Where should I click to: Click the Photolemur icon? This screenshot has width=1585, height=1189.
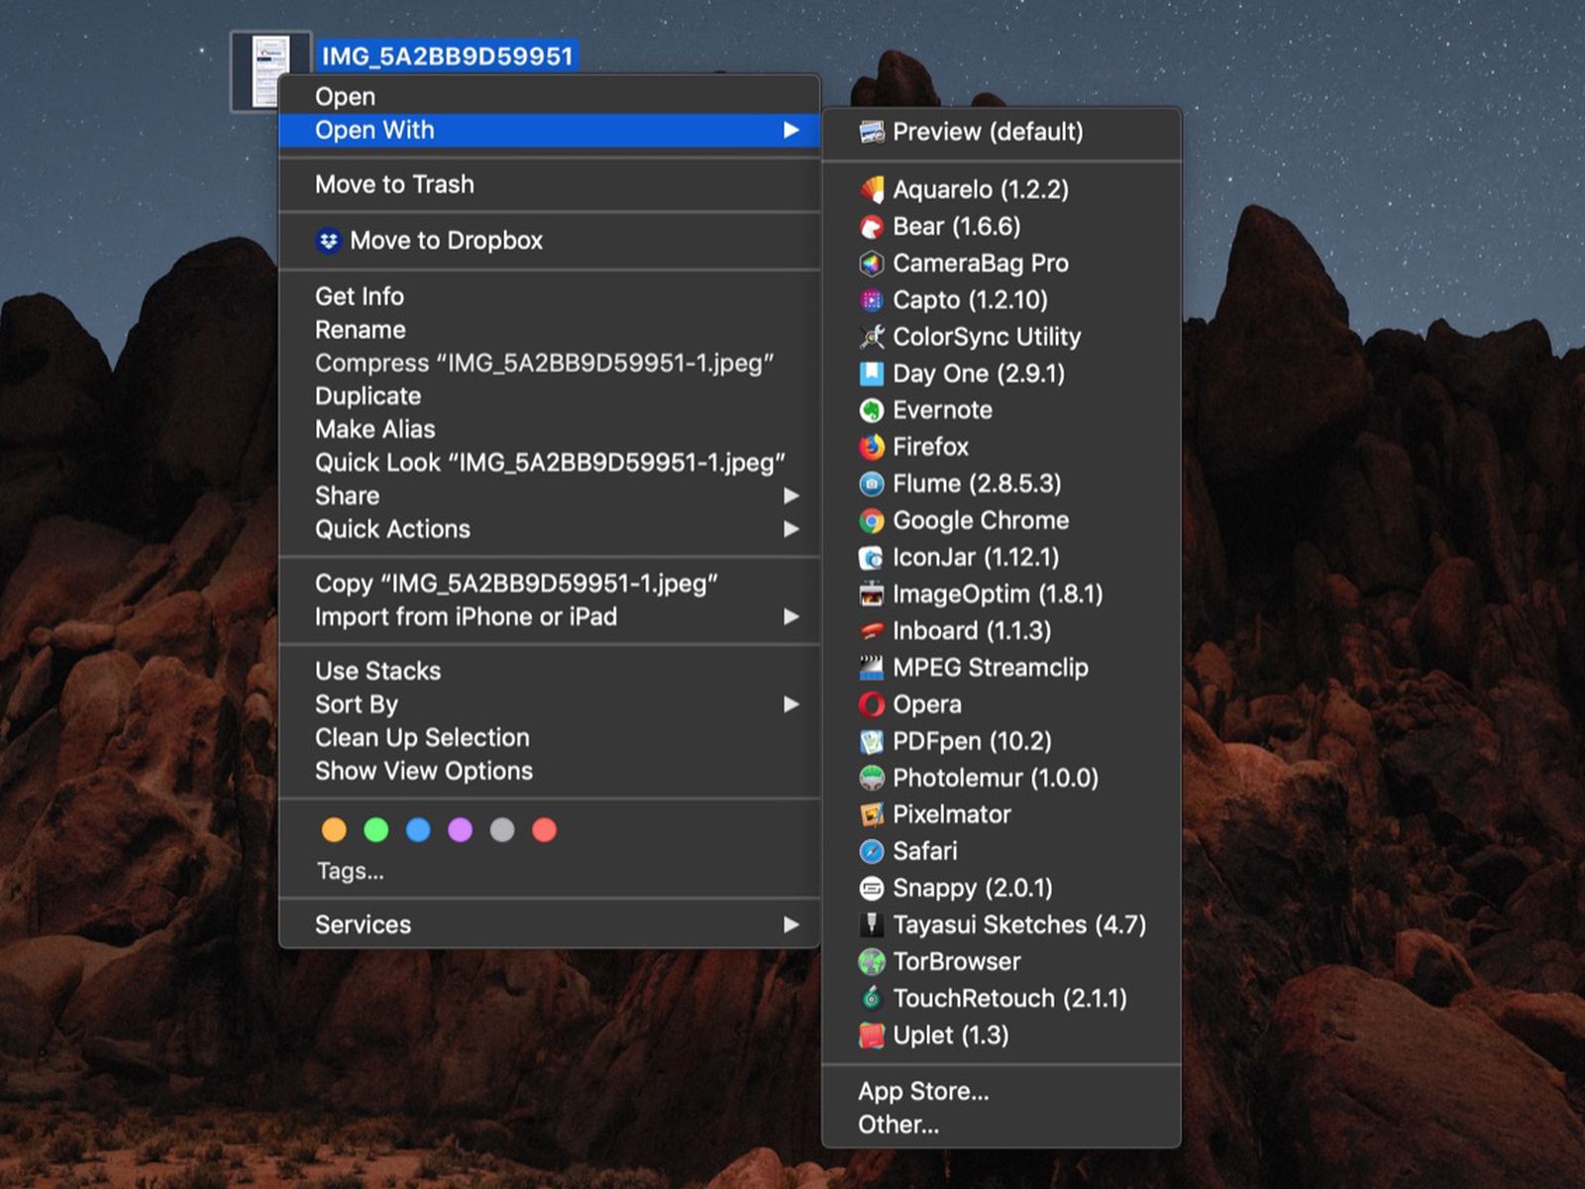pos(872,778)
